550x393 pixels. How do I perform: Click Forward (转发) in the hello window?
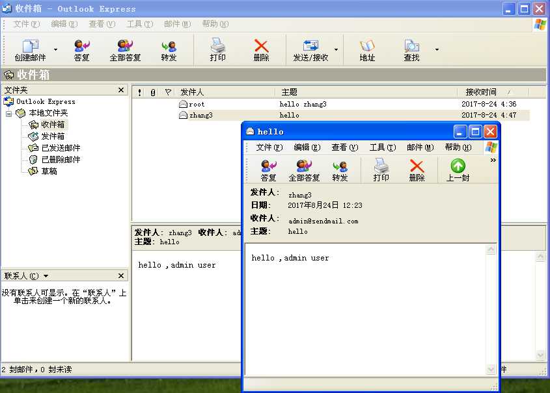point(340,170)
